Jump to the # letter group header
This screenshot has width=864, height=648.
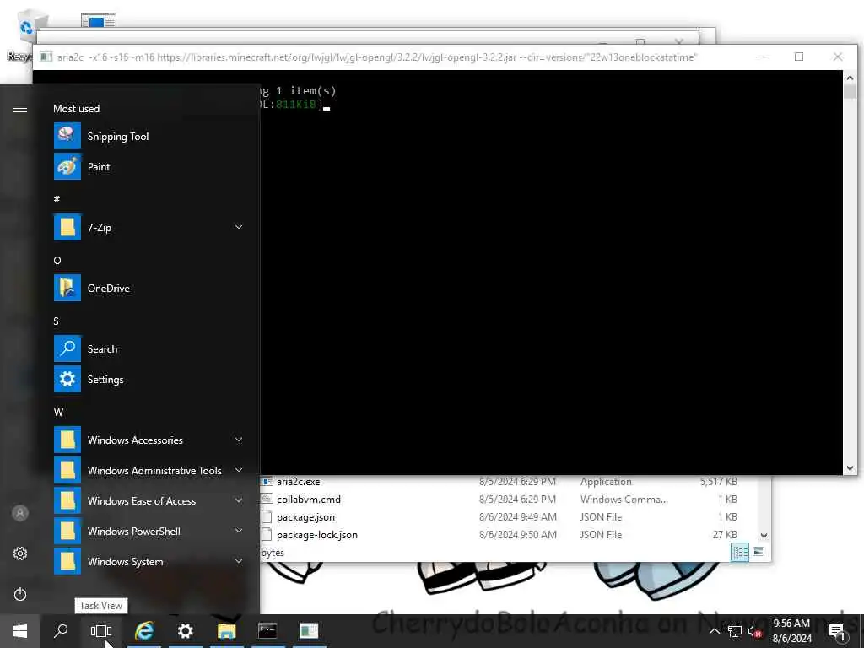(x=57, y=199)
